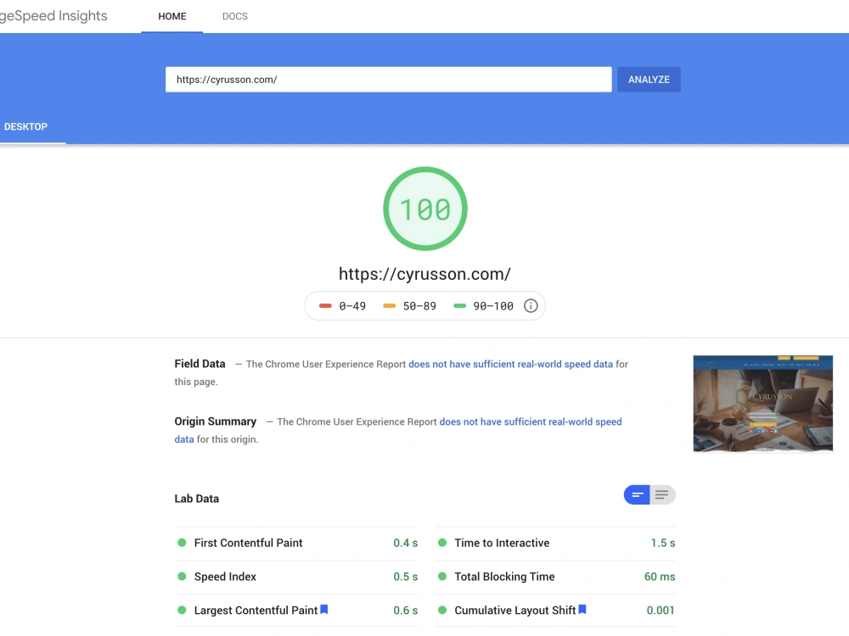Open the HOME tab
Viewport: 849px width, 636px height.
click(x=172, y=16)
